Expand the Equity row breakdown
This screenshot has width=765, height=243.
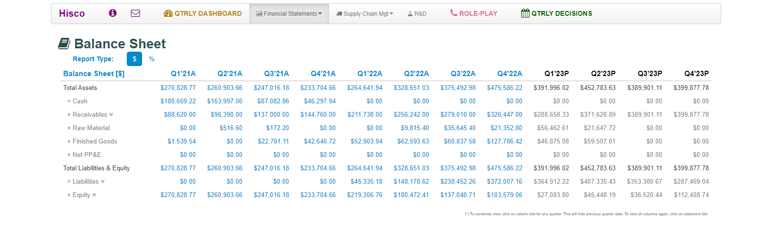click(94, 195)
